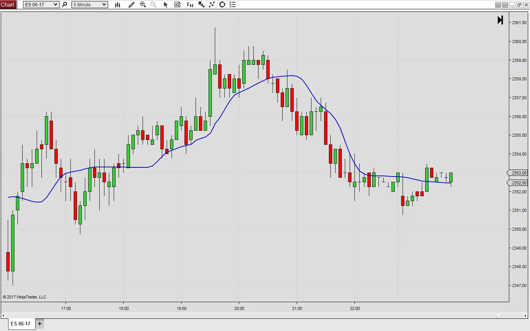Click the Zoom Out magnifier icon
The width and height of the screenshot is (530, 331).
[154, 4]
